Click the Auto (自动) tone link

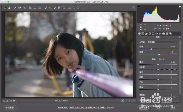[x=154, y=59]
